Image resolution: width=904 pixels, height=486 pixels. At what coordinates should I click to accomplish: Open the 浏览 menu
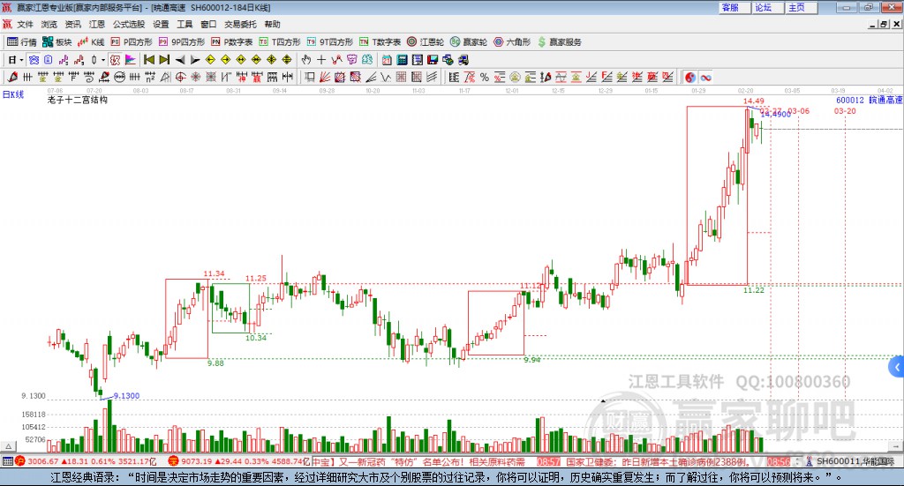click(x=49, y=24)
